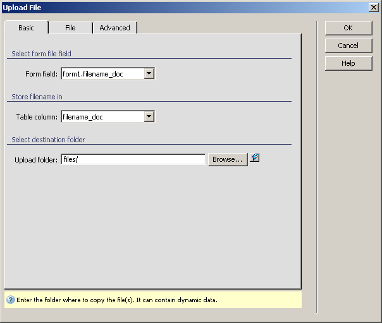
Task: Click the "Store filename in" section heading
Action: click(37, 97)
